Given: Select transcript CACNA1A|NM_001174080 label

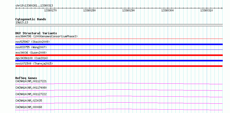Looking at the screenshot, I should coord(31,88).
